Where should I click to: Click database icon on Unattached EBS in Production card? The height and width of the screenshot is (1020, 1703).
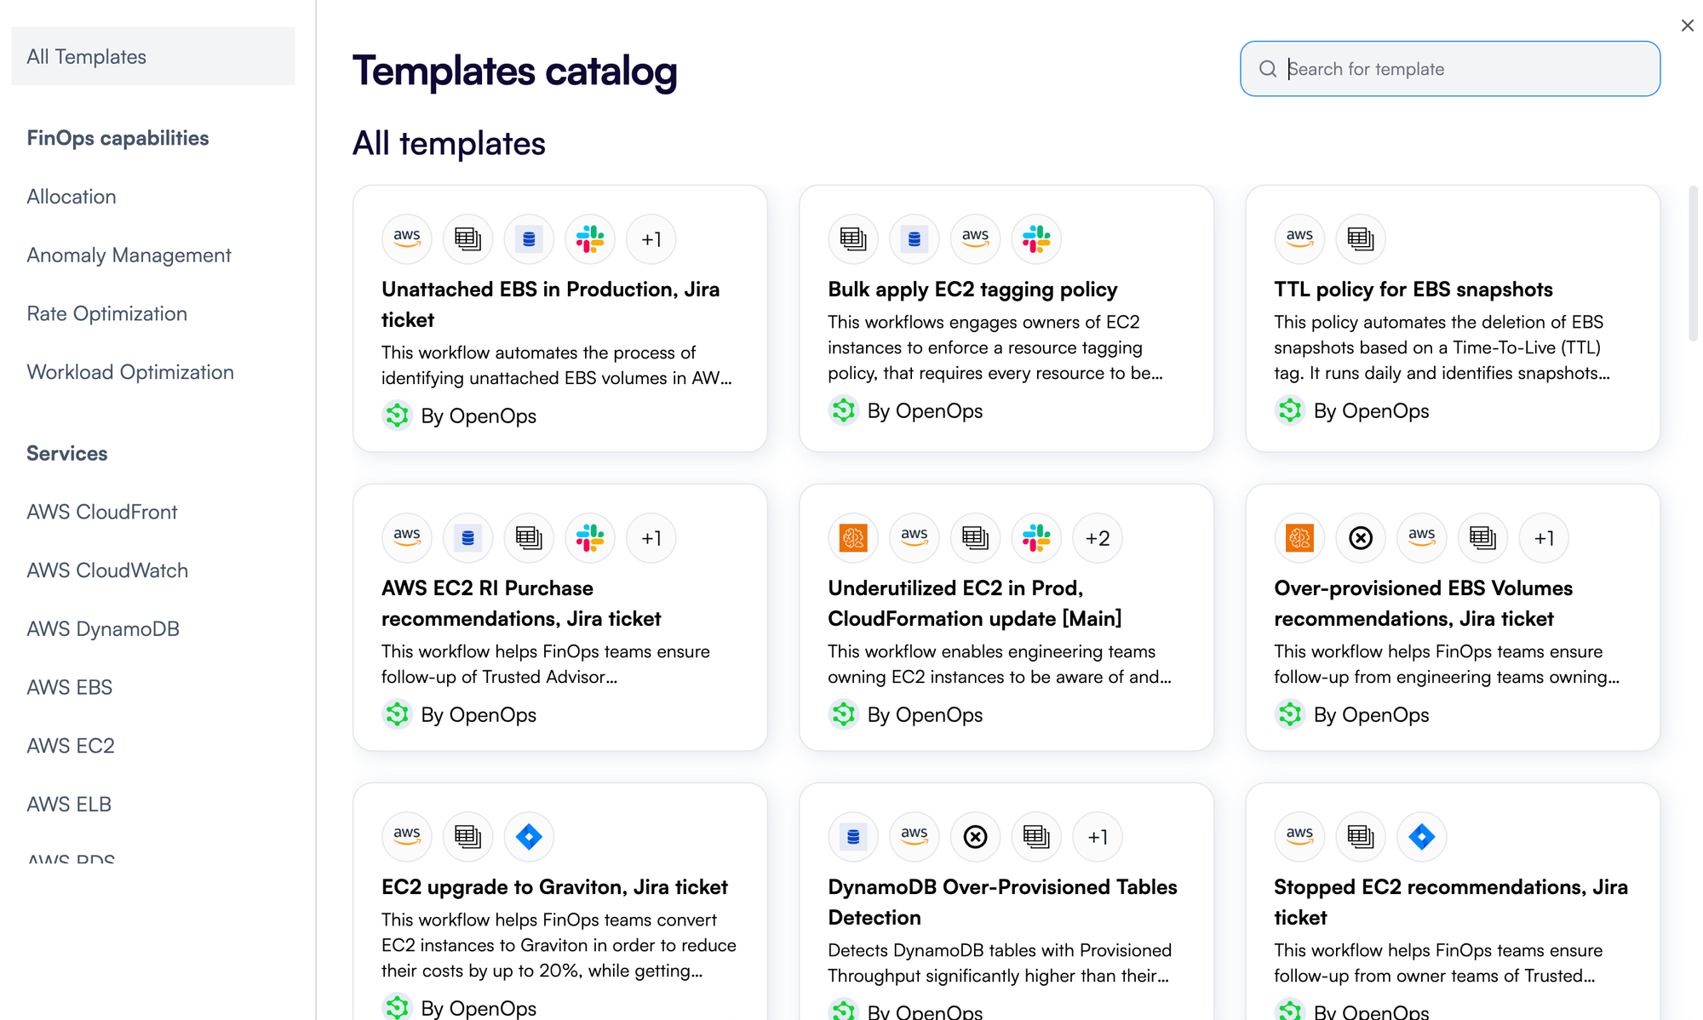529,238
